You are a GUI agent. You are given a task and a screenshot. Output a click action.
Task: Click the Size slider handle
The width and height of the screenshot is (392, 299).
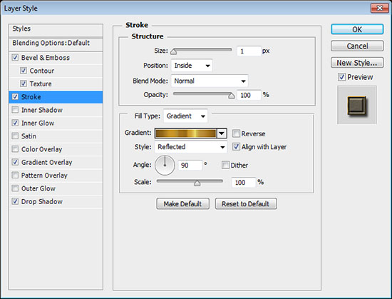(x=173, y=52)
